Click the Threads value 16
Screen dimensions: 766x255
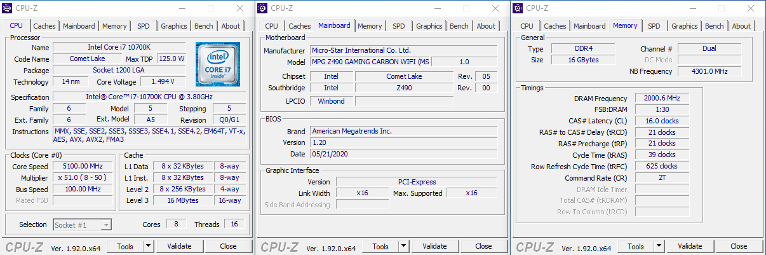[234, 224]
